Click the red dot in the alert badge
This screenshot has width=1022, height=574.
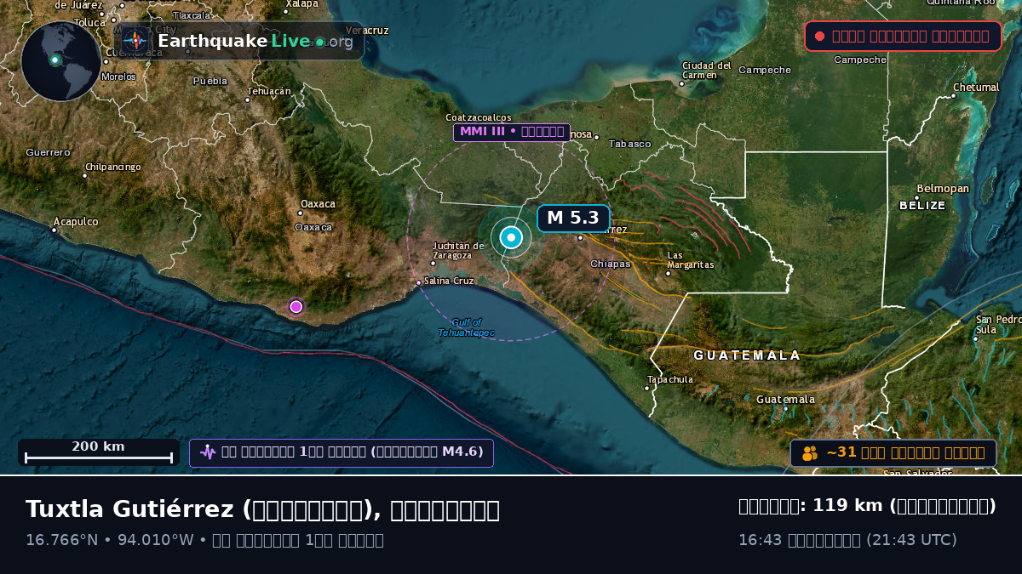pos(819,37)
